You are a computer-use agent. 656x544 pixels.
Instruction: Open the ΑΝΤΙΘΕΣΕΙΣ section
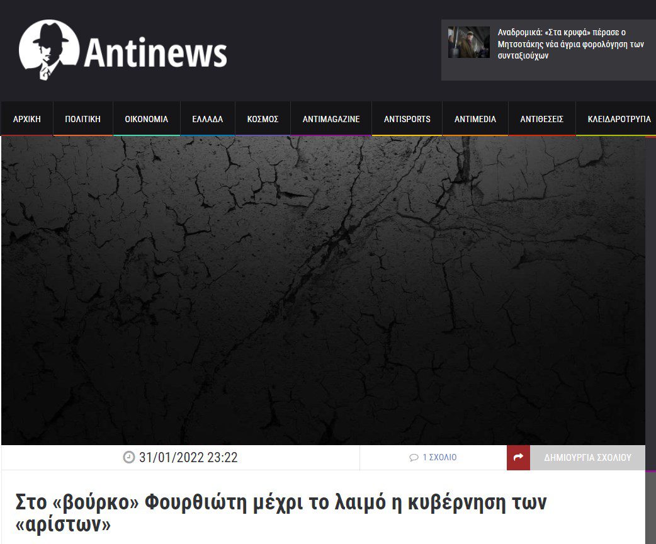[542, 119]
